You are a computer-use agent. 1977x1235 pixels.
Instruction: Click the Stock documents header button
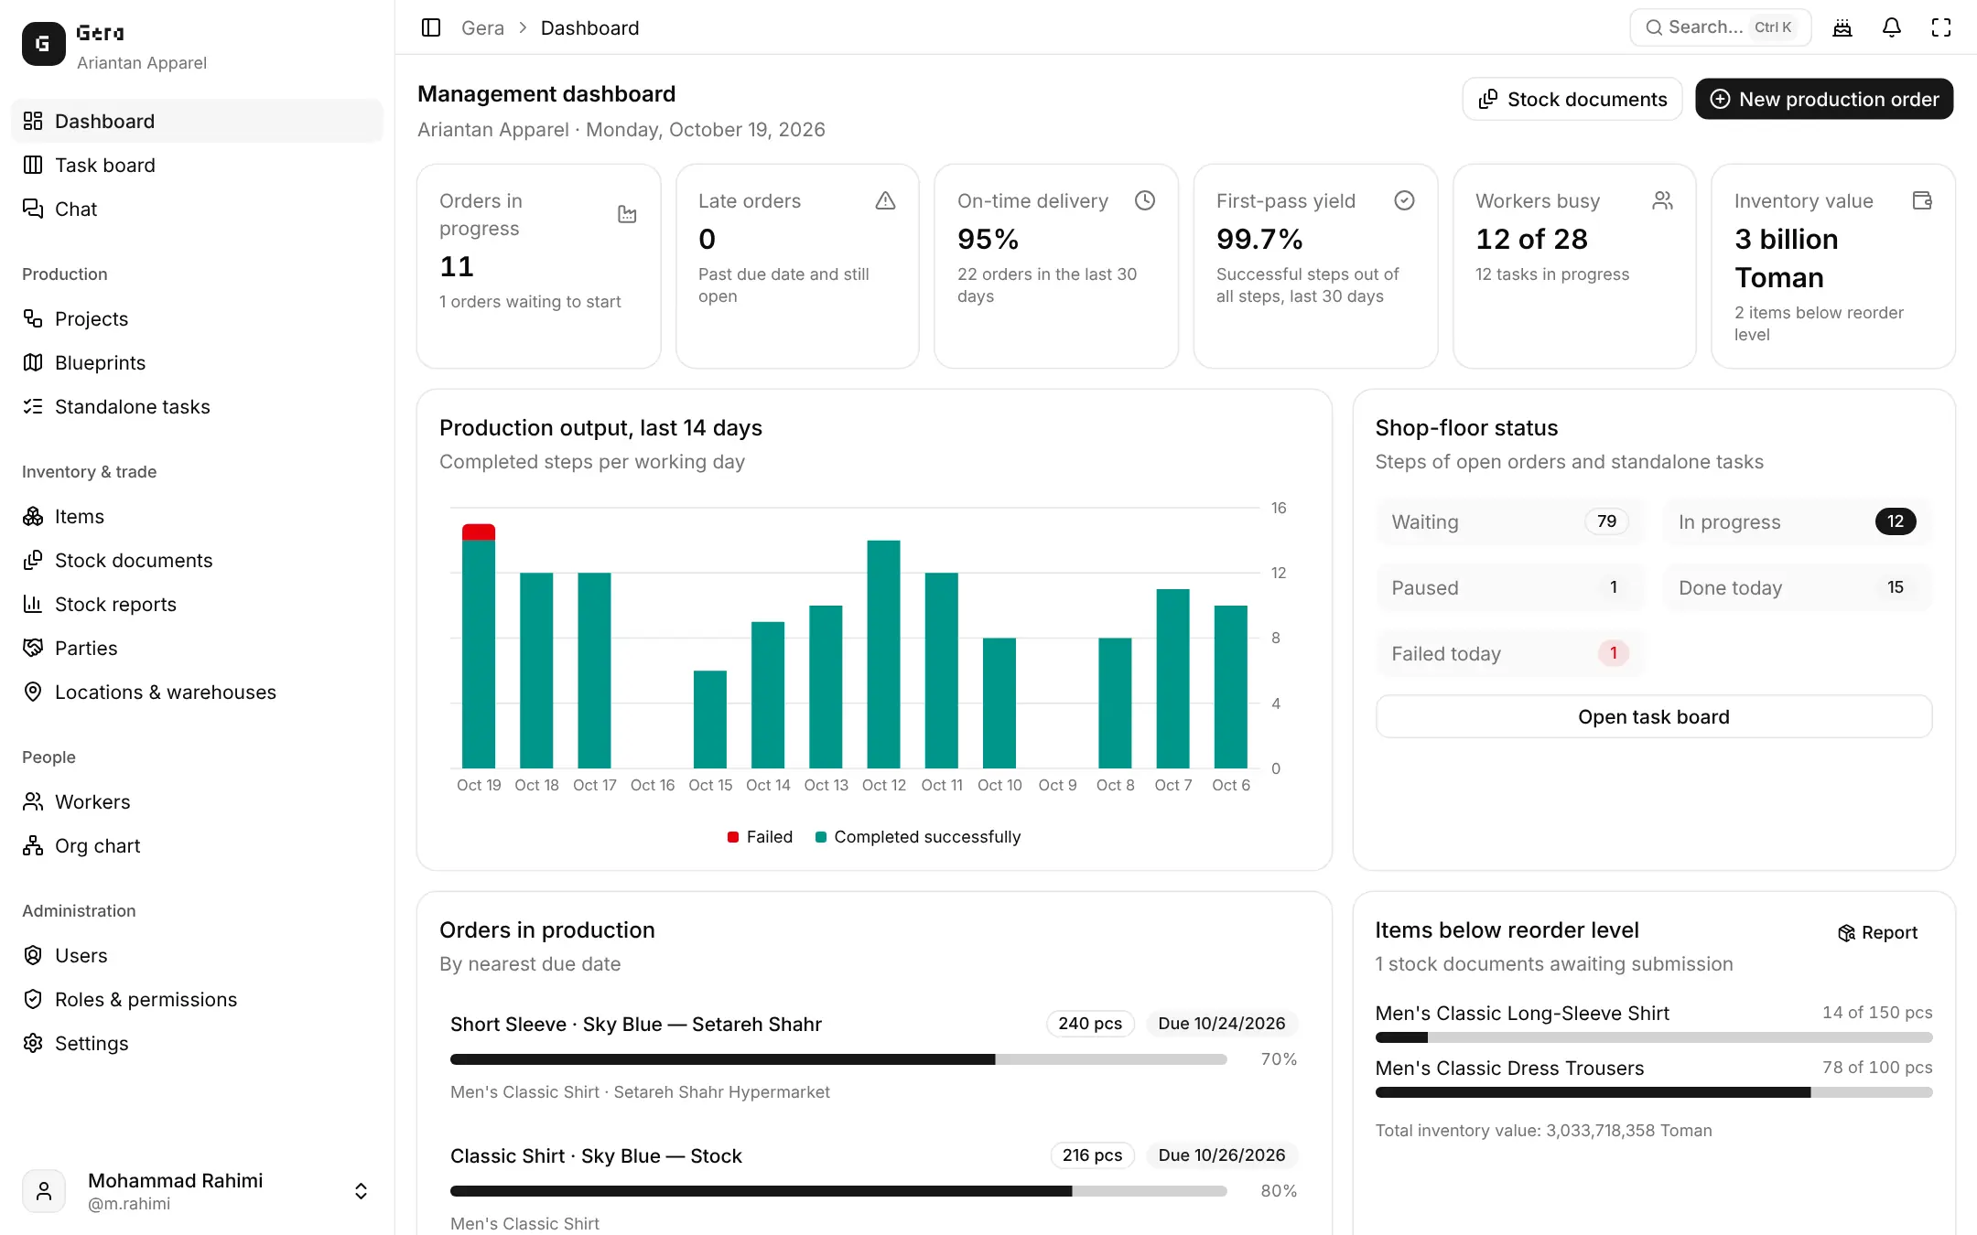tap(1572, 99)
